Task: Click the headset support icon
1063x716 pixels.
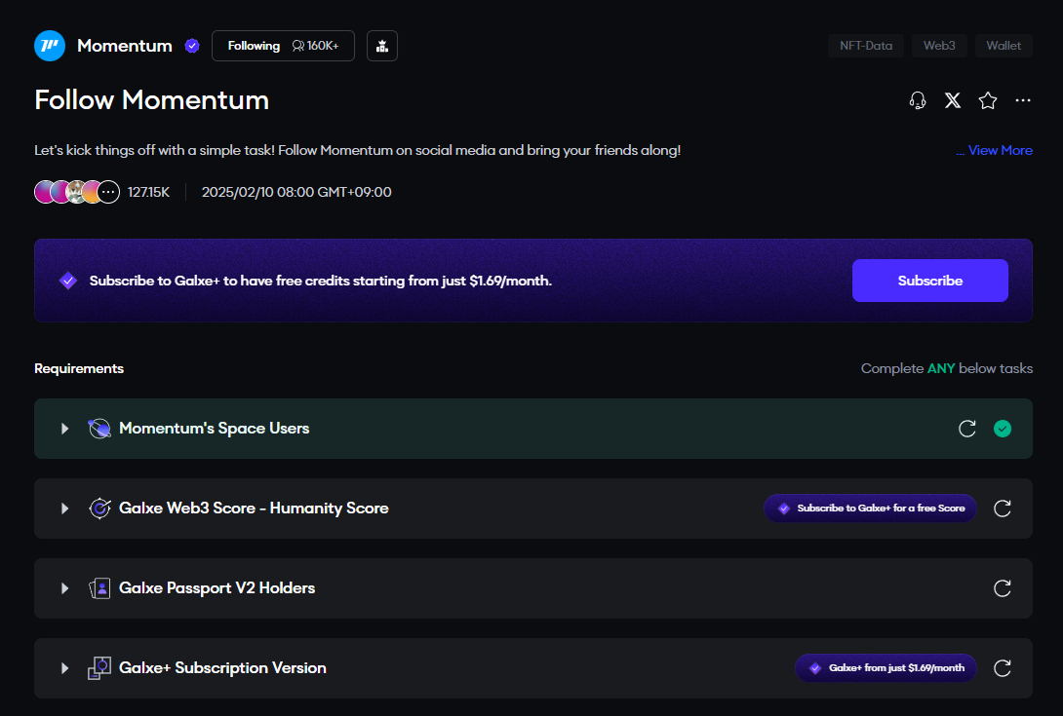Action: point(918,100)
